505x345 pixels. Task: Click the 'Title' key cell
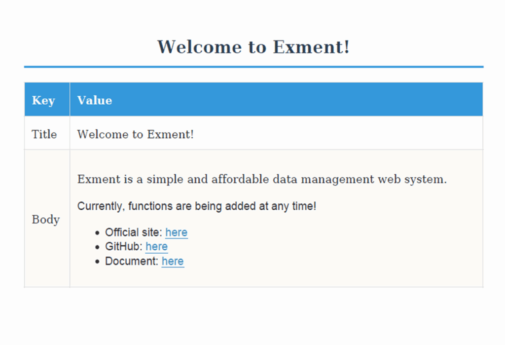point(47,133)
